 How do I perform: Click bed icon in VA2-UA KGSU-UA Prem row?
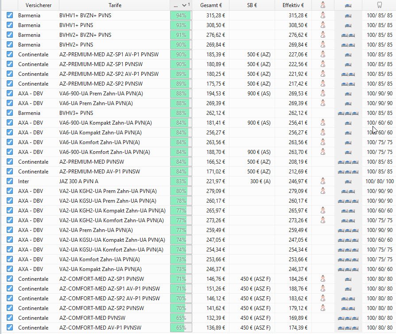coord(348,201)
